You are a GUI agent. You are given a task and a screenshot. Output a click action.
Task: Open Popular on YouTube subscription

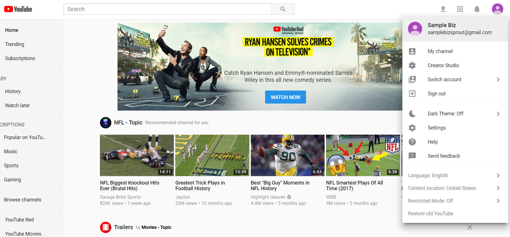[25, 137]
